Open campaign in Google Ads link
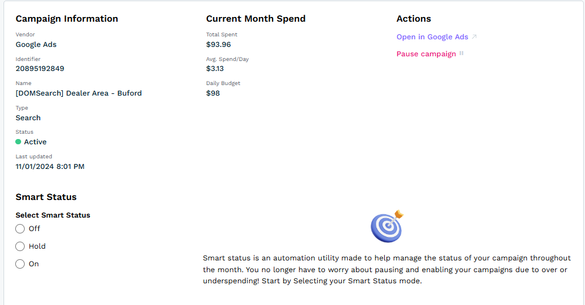585x305 pixels. coord(432,37)
